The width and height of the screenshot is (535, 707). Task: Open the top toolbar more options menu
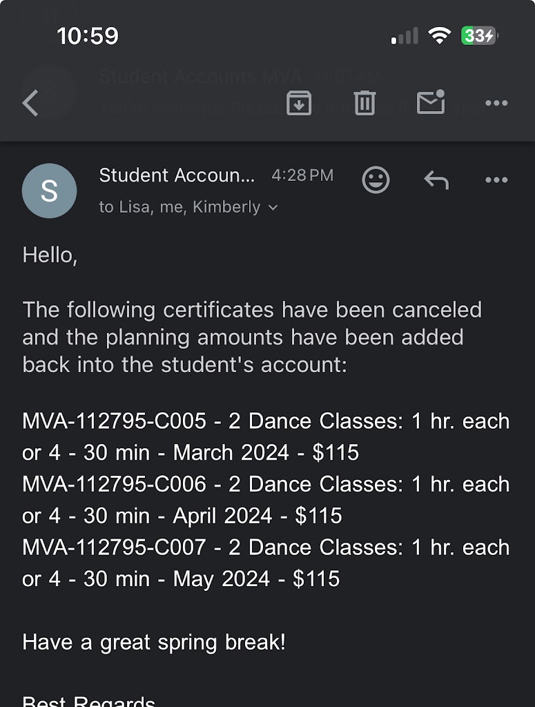pyautogui.click(x=496, y=104)
